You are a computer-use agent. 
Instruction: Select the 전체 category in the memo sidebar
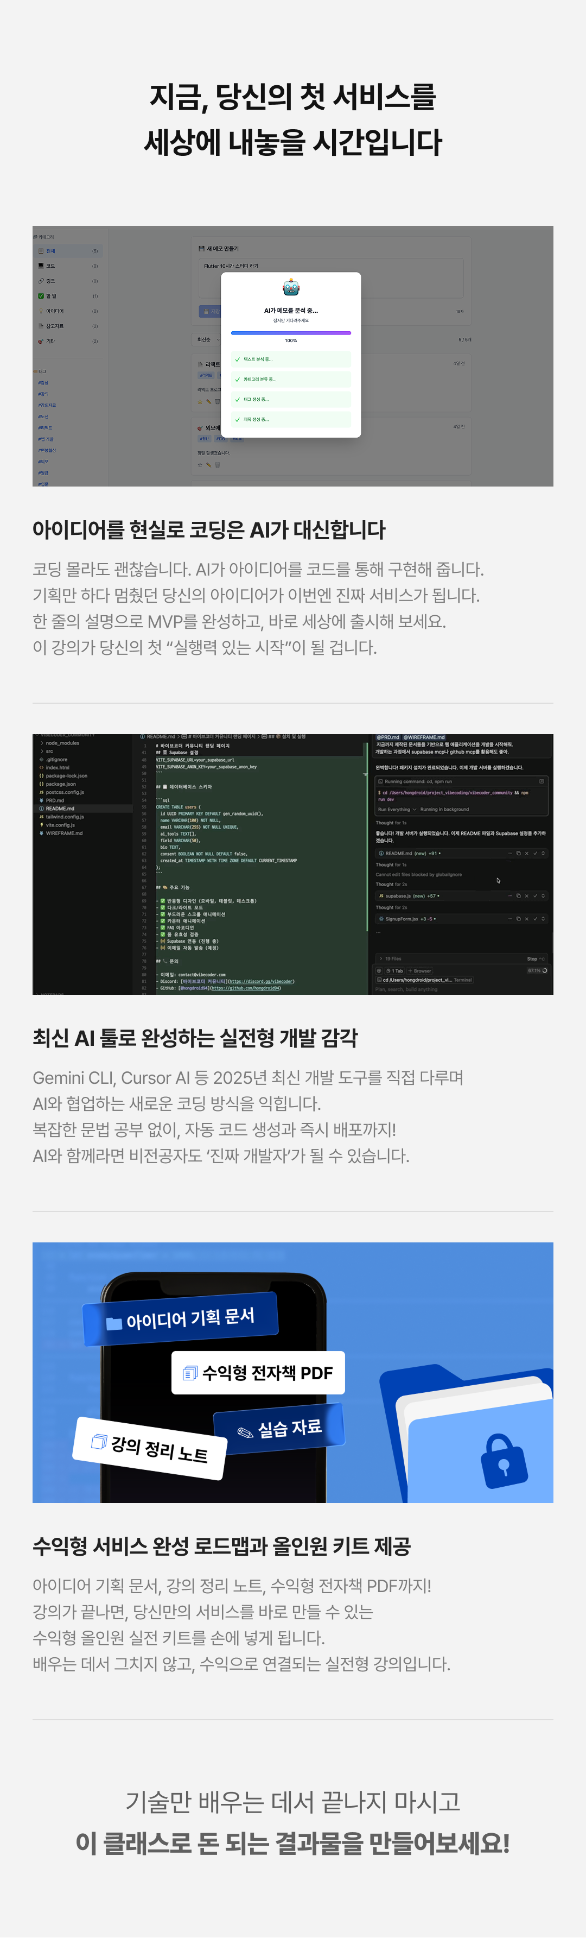[x=50, y=250]
